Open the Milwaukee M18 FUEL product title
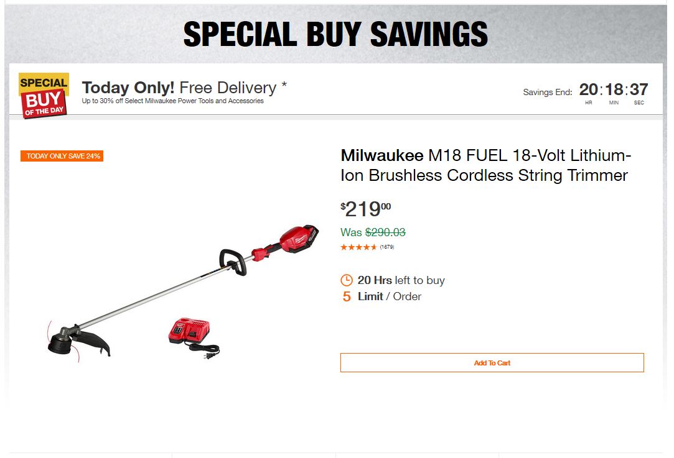Viewport: 674px width, 458px height. tap(485, 165)
